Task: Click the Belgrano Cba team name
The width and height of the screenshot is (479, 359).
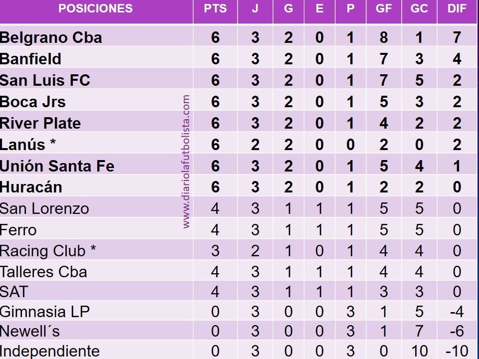Action: pos(51,37)
